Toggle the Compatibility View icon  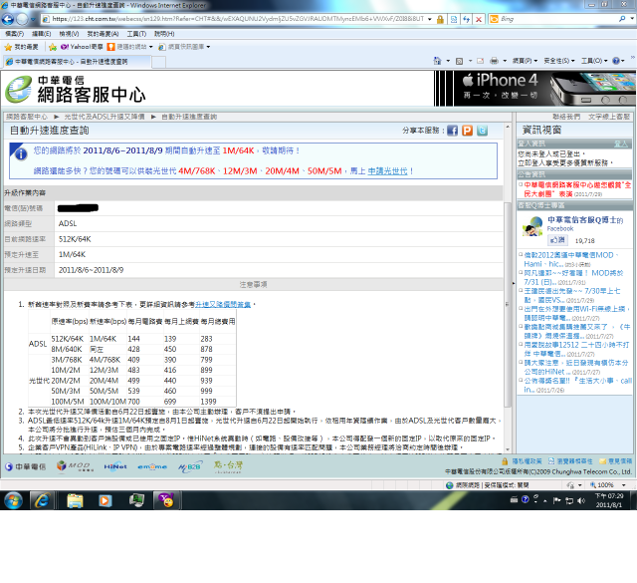click(x=454, y=19)
